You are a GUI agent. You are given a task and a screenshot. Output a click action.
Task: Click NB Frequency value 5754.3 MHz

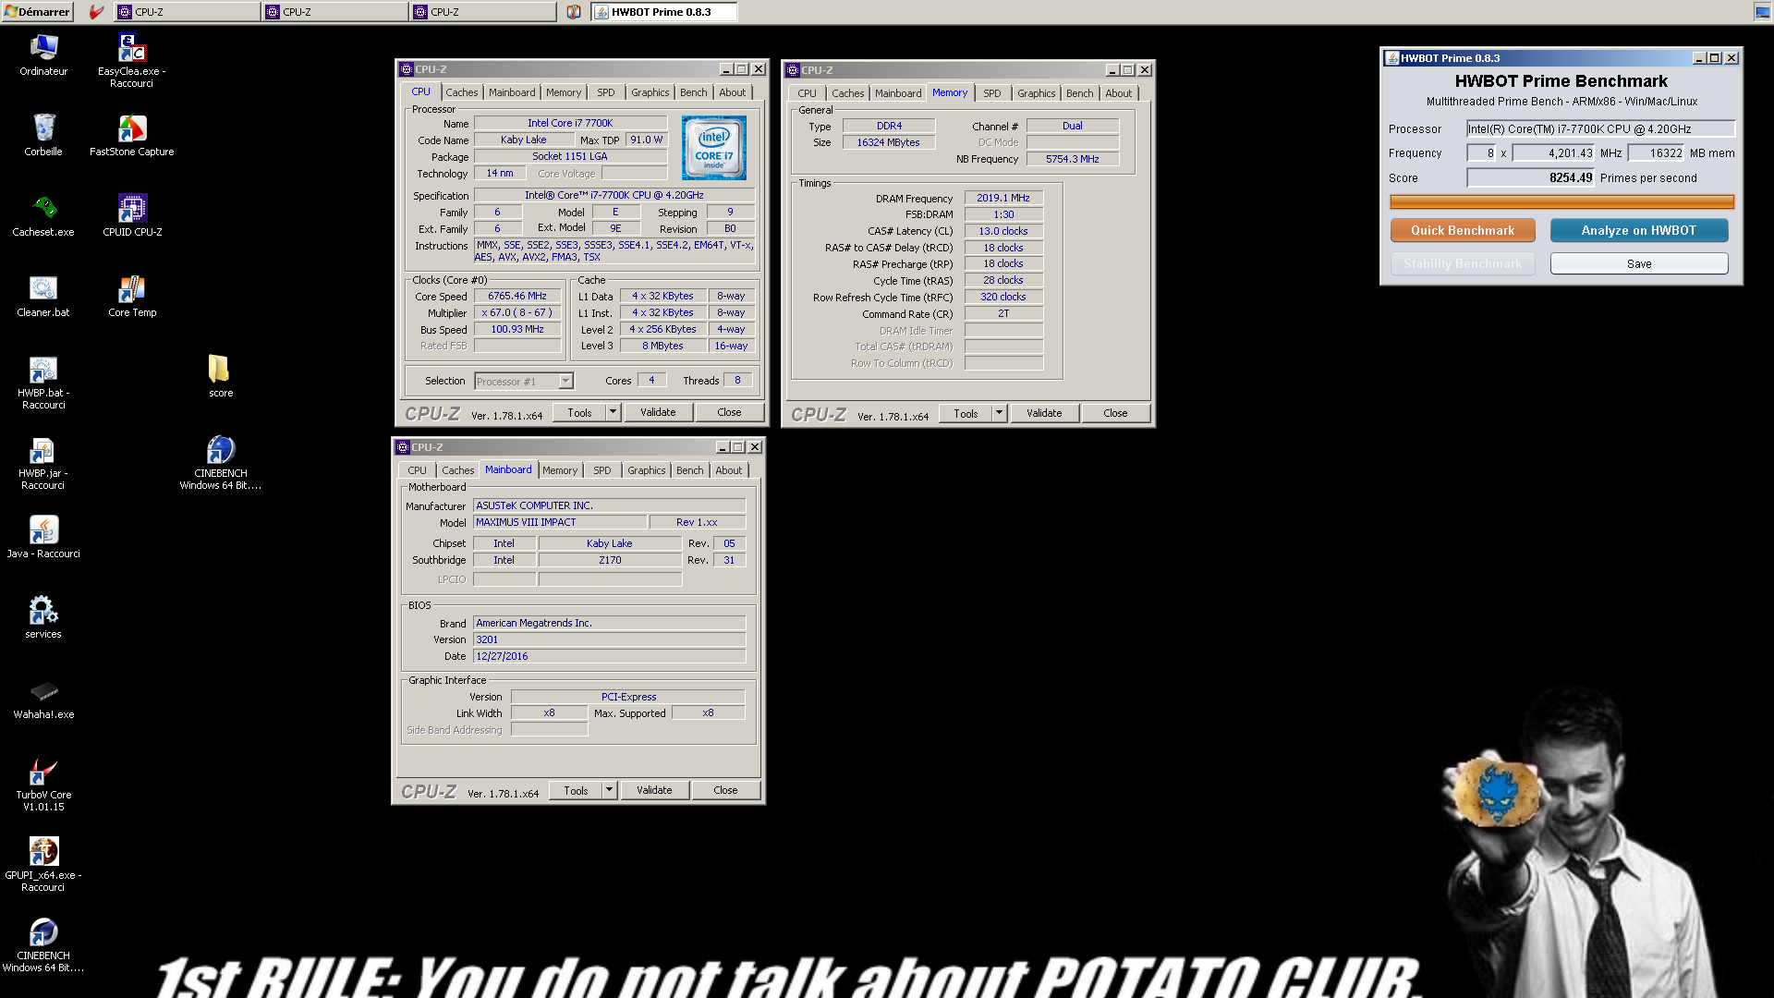coord(1072,159)
